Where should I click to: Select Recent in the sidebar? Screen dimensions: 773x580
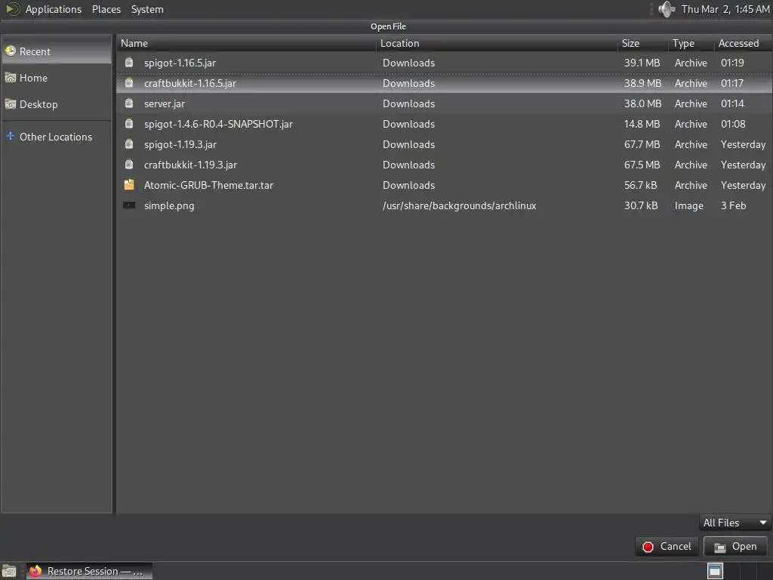tap(57, 51)
